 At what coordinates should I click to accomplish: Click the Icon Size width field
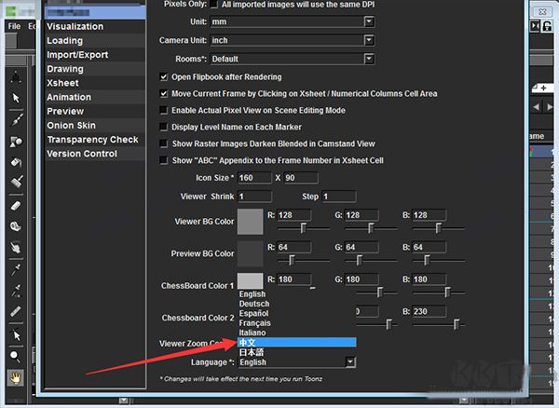pyautogui.click(x=254, y=178)
